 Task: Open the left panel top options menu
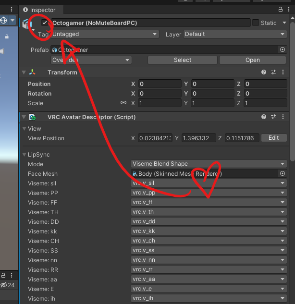(12, 9)
